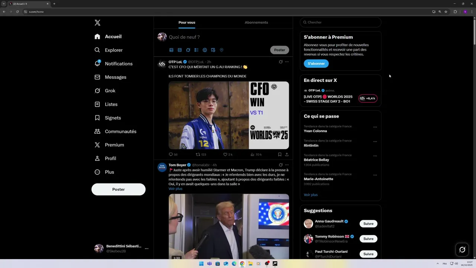Click the S'abonner Premium button
This screenshot has height=268, width=476.
[316, 64]
